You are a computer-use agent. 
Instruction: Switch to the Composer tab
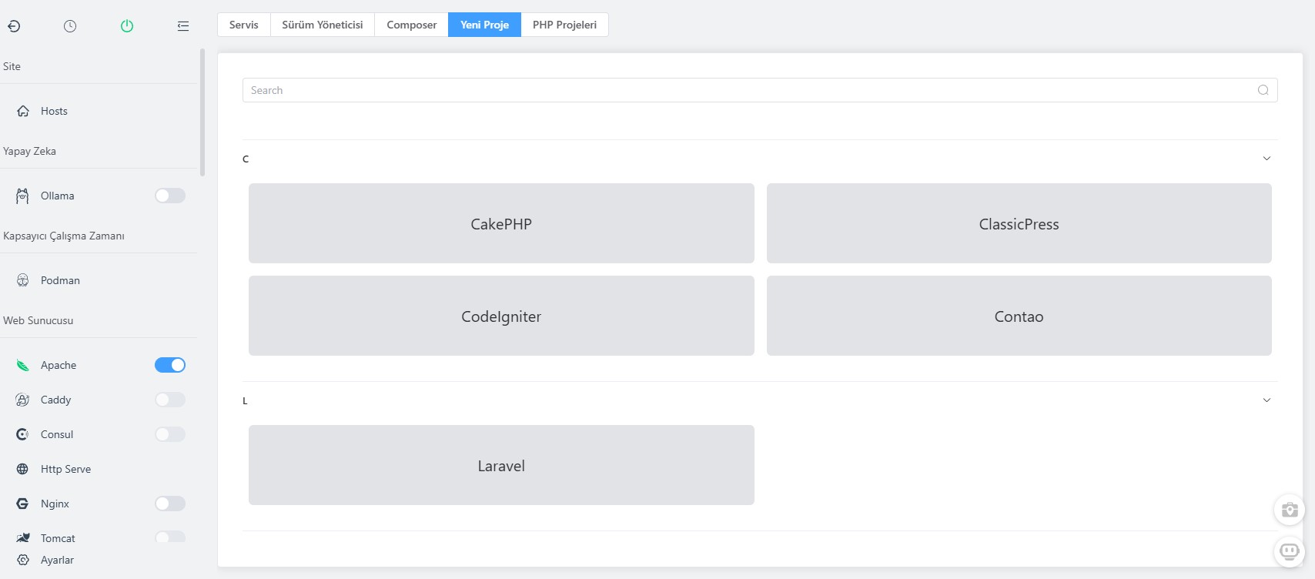411,25
